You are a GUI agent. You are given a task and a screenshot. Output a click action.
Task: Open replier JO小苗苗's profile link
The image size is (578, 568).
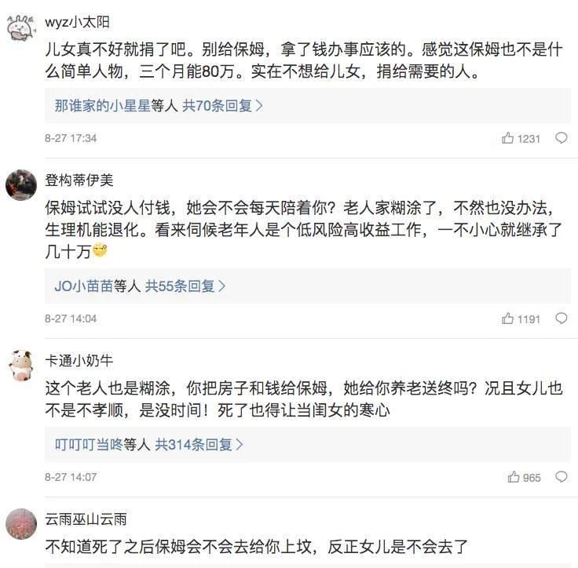pos(84,286)
